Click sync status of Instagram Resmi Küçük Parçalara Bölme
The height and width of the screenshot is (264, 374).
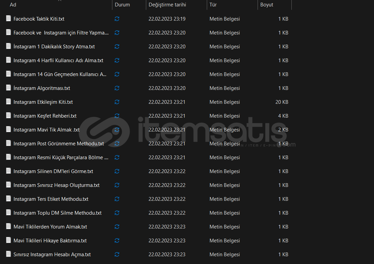(x=117, y=158)
